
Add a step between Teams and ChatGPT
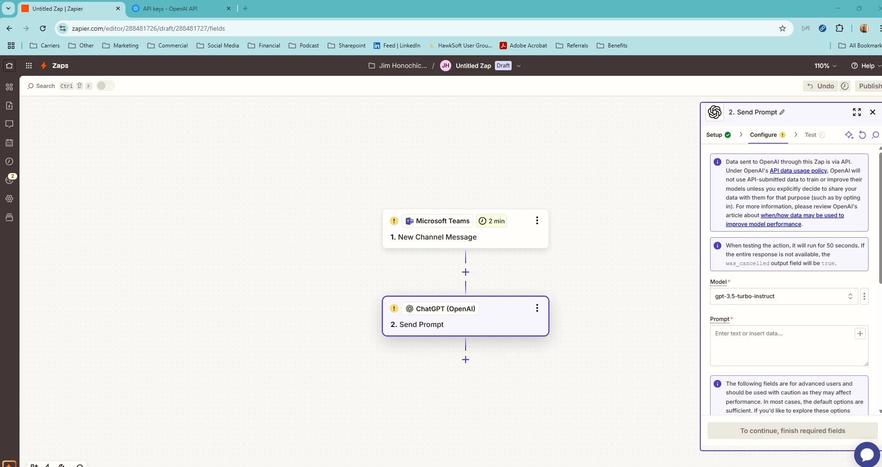[466, 272]
